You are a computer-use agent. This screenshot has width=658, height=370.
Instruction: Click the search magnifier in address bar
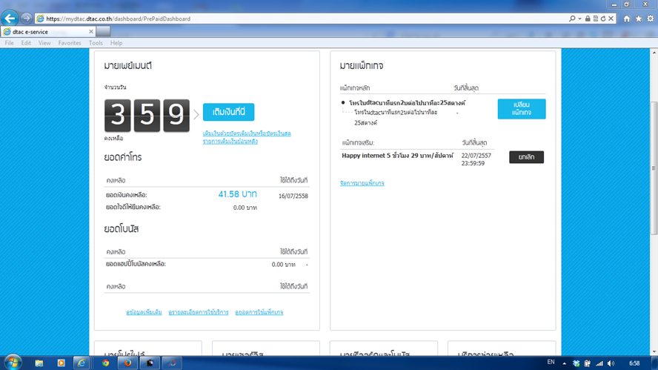click(571, 19)
